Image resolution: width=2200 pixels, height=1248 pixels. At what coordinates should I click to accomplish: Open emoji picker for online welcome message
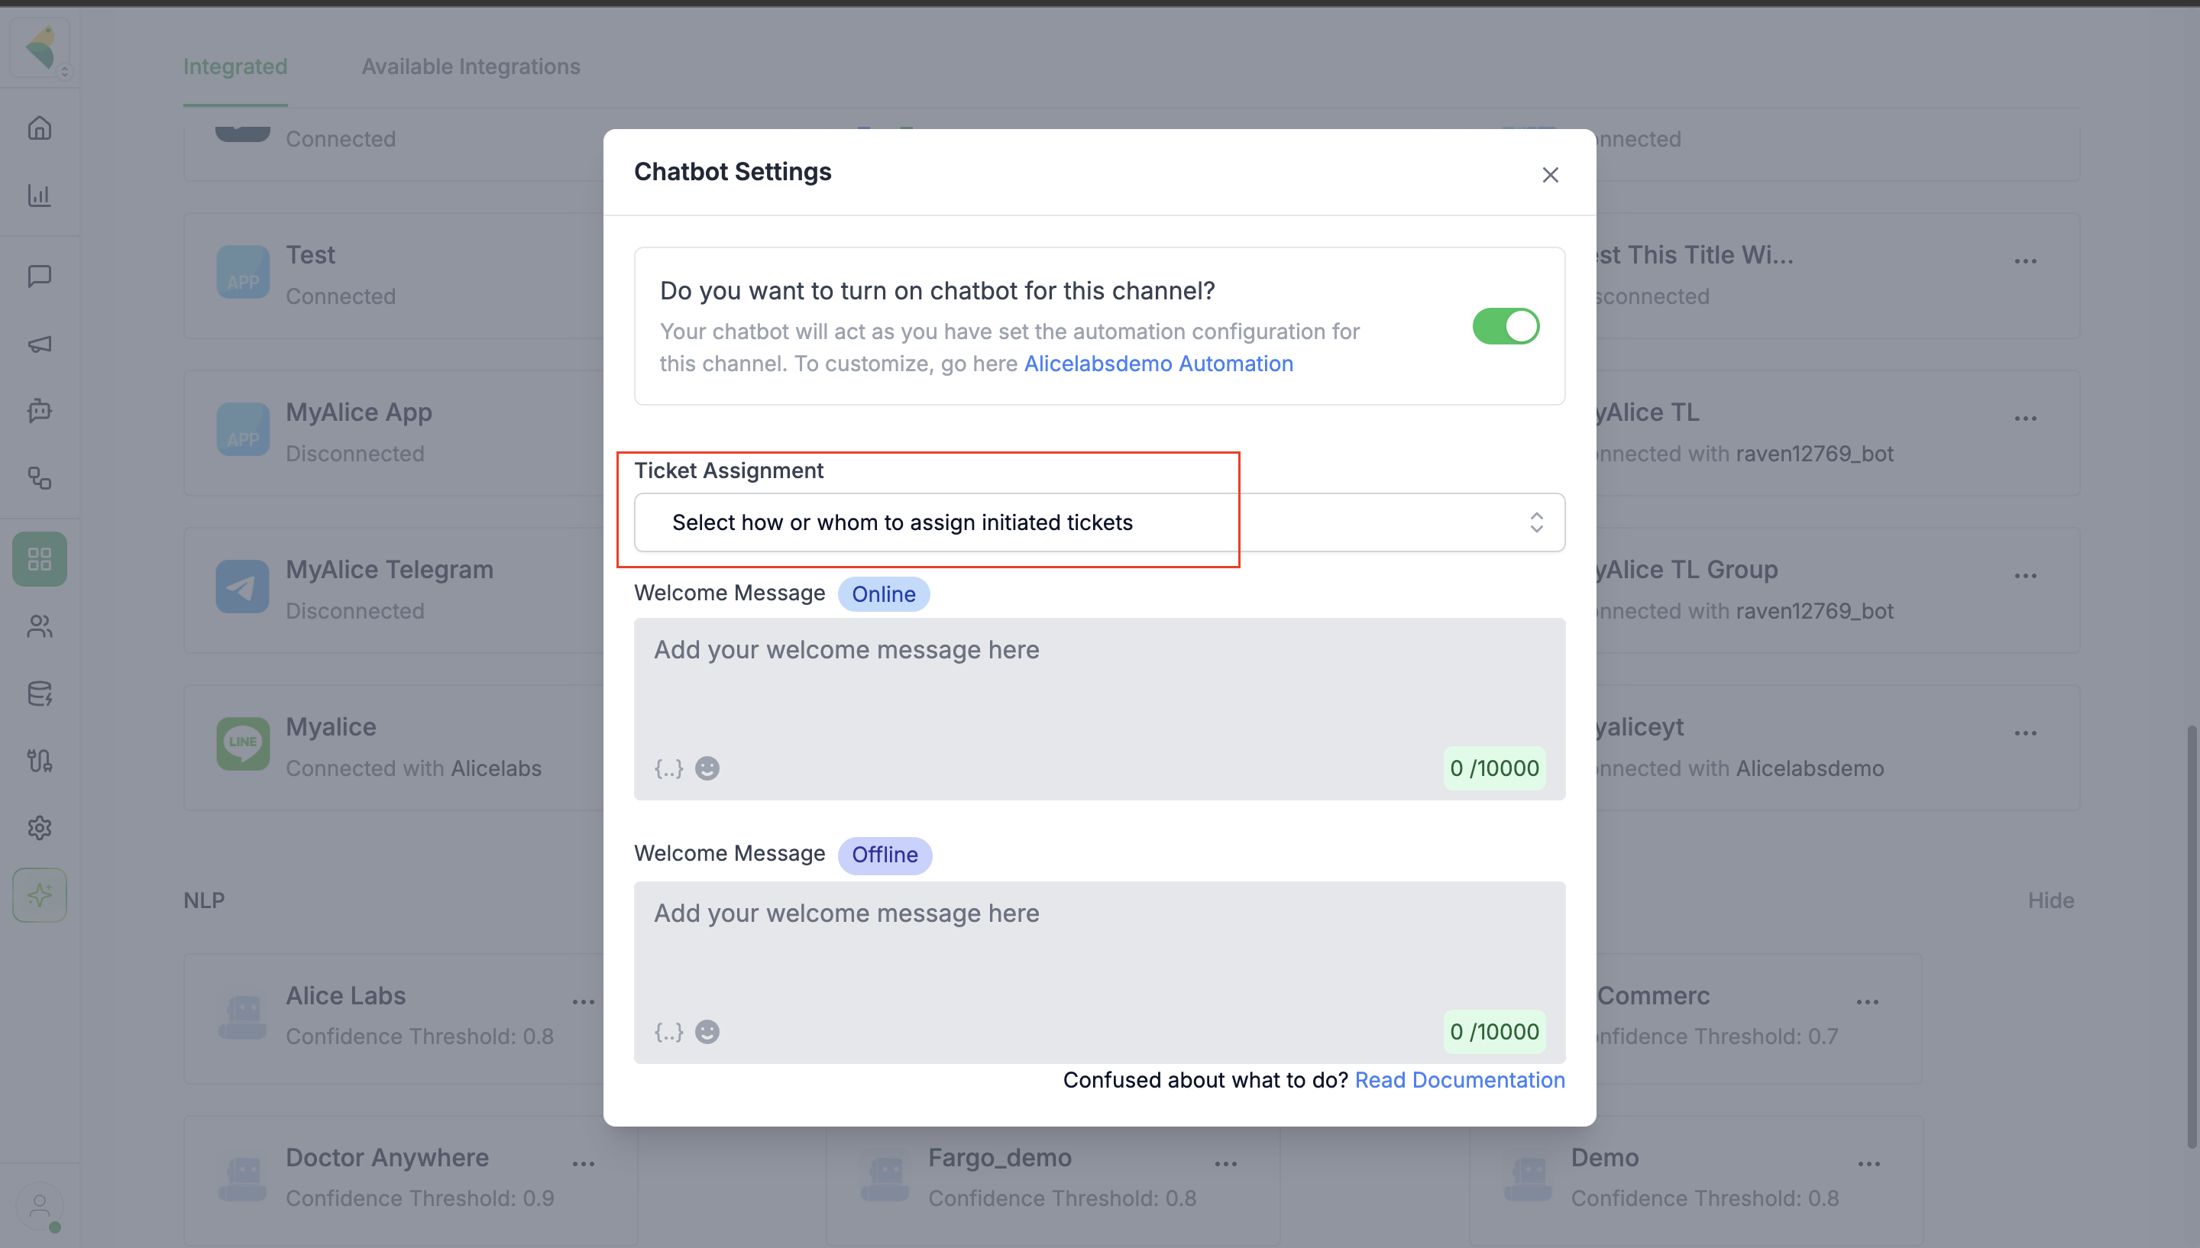pos(707,768)
